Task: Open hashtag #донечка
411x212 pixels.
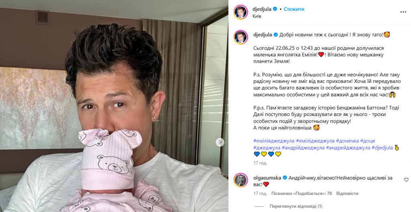Action: coord(347,141)
